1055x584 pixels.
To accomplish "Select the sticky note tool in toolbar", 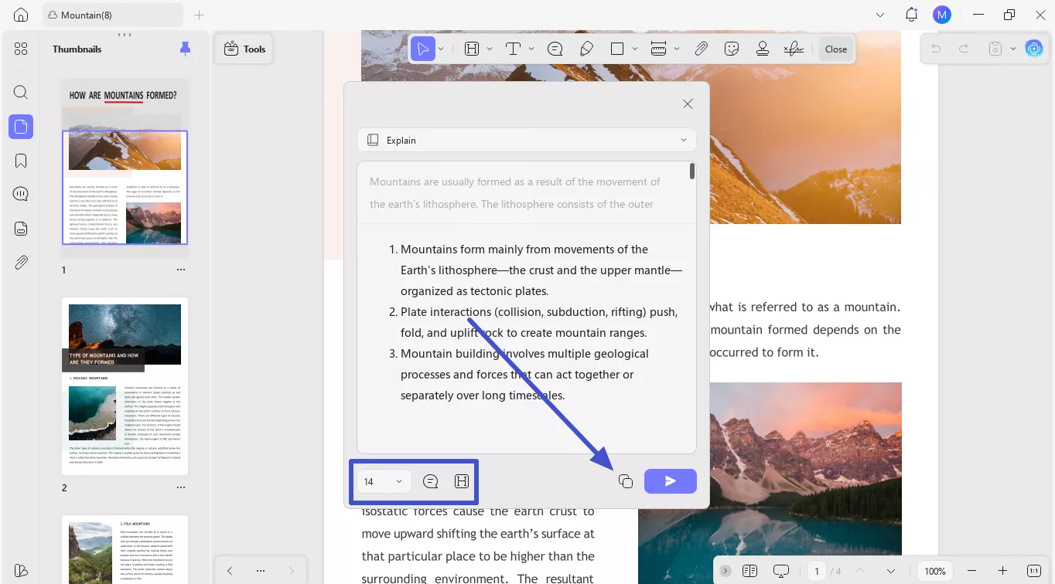I will click(555, 49).
